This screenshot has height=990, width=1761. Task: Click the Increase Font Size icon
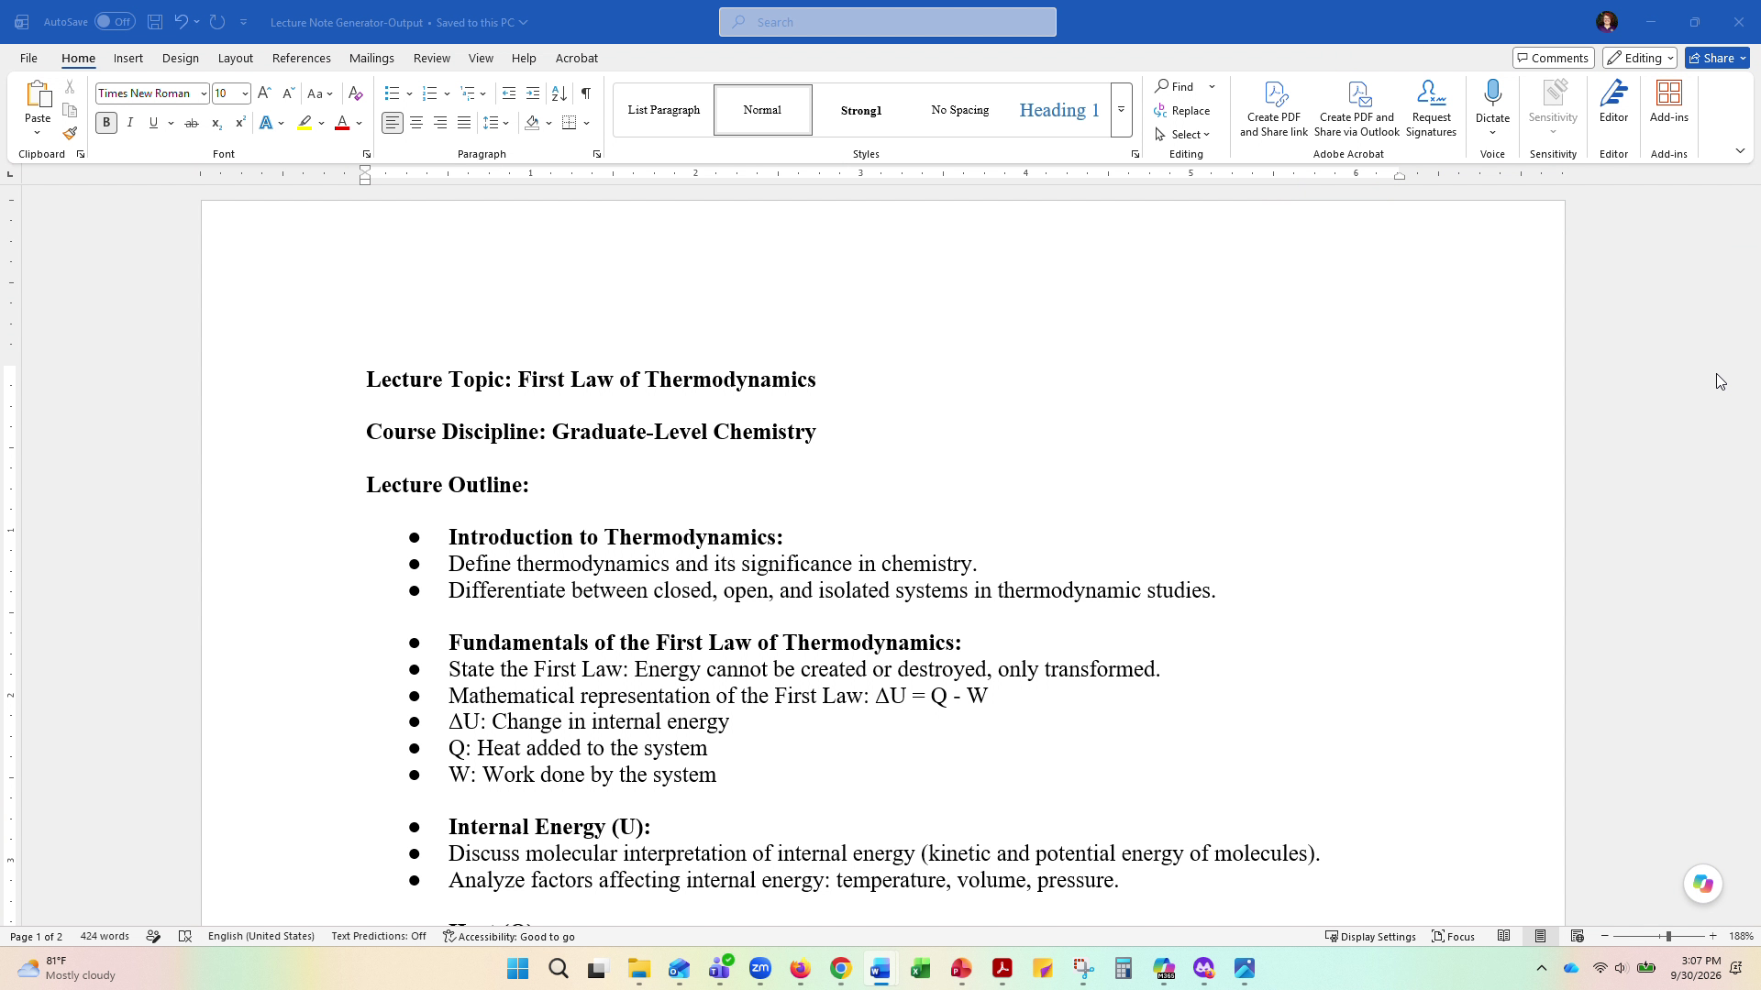coord(264,93)
